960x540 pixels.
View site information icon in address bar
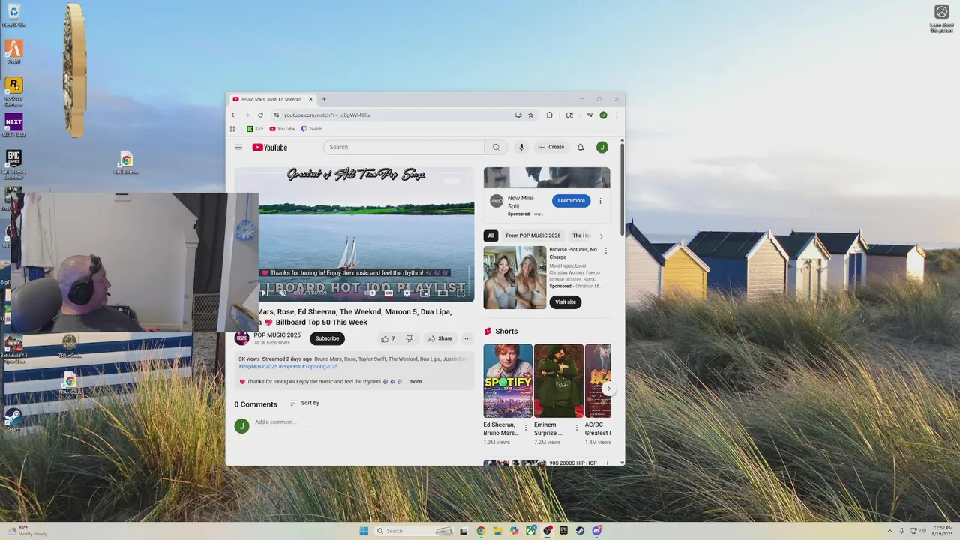[x=277, y=115]
